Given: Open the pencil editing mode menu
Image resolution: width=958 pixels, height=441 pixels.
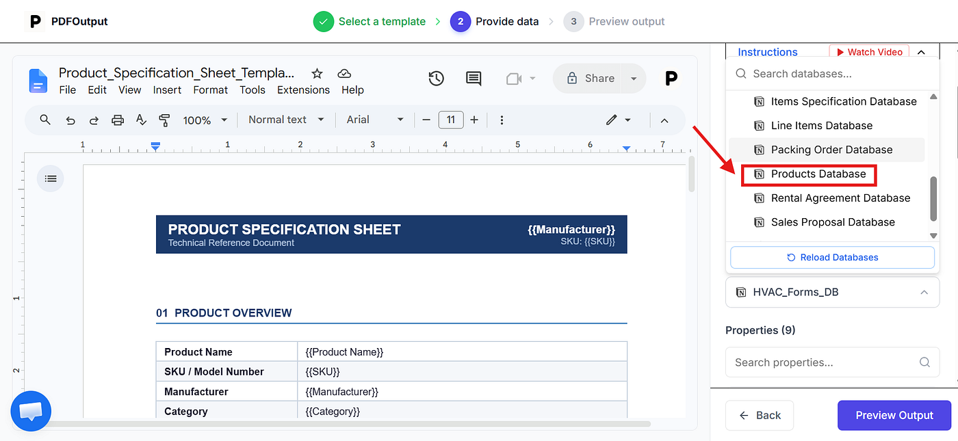Looking at the screenshot, I should pyautogui.click(x=618, y=120).
